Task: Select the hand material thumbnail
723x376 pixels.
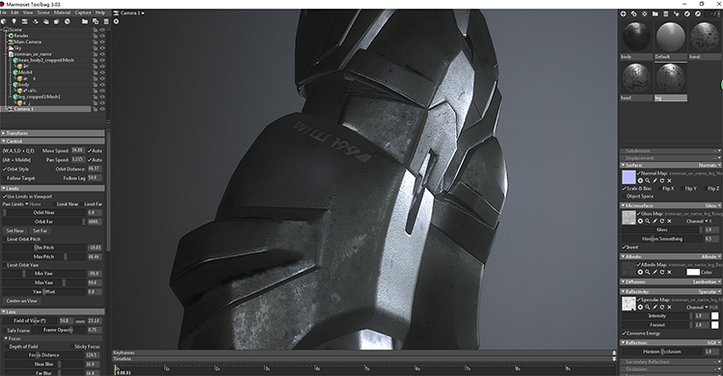Action: (x=705, y=37)
